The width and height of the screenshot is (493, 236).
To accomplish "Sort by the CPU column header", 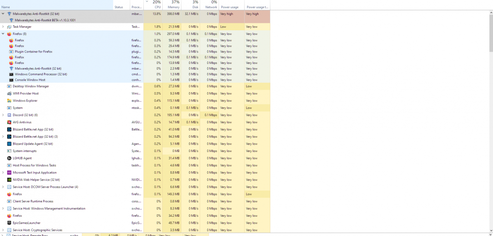I will click(x=153, y=5).
